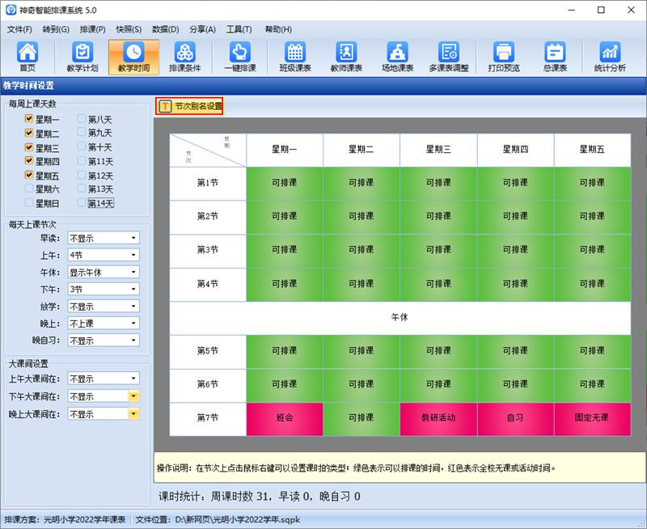Open the 转到(G) menu
This screenshot has height=529, width=647.
pyautogui.click(x=56, y=29)
